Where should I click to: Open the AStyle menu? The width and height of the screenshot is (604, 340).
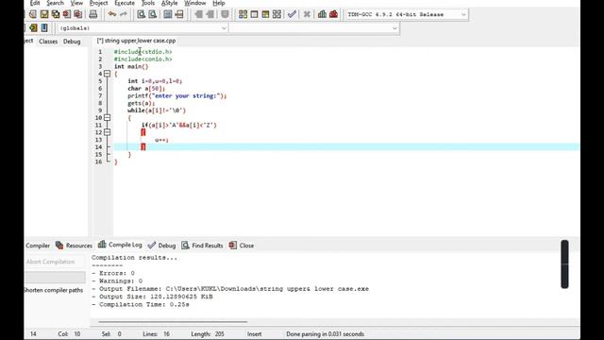(170, 3)
